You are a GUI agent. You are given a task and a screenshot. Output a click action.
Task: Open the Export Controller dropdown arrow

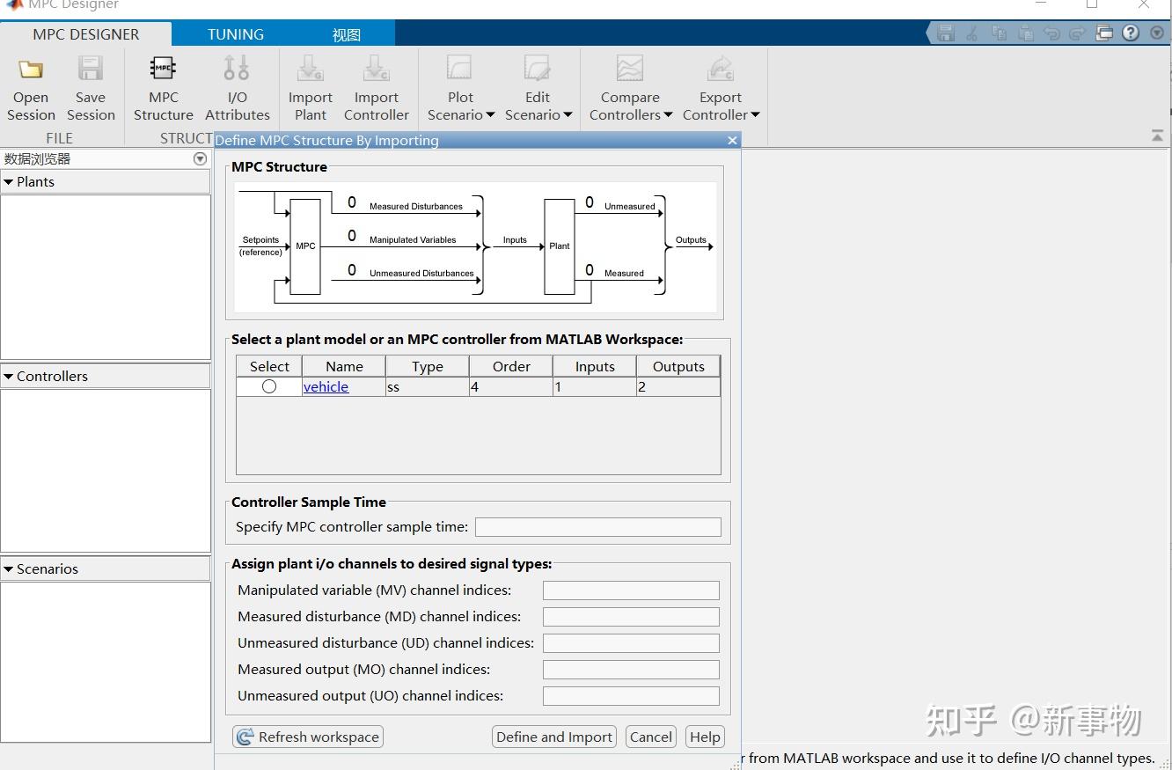(x=755, y=114)
